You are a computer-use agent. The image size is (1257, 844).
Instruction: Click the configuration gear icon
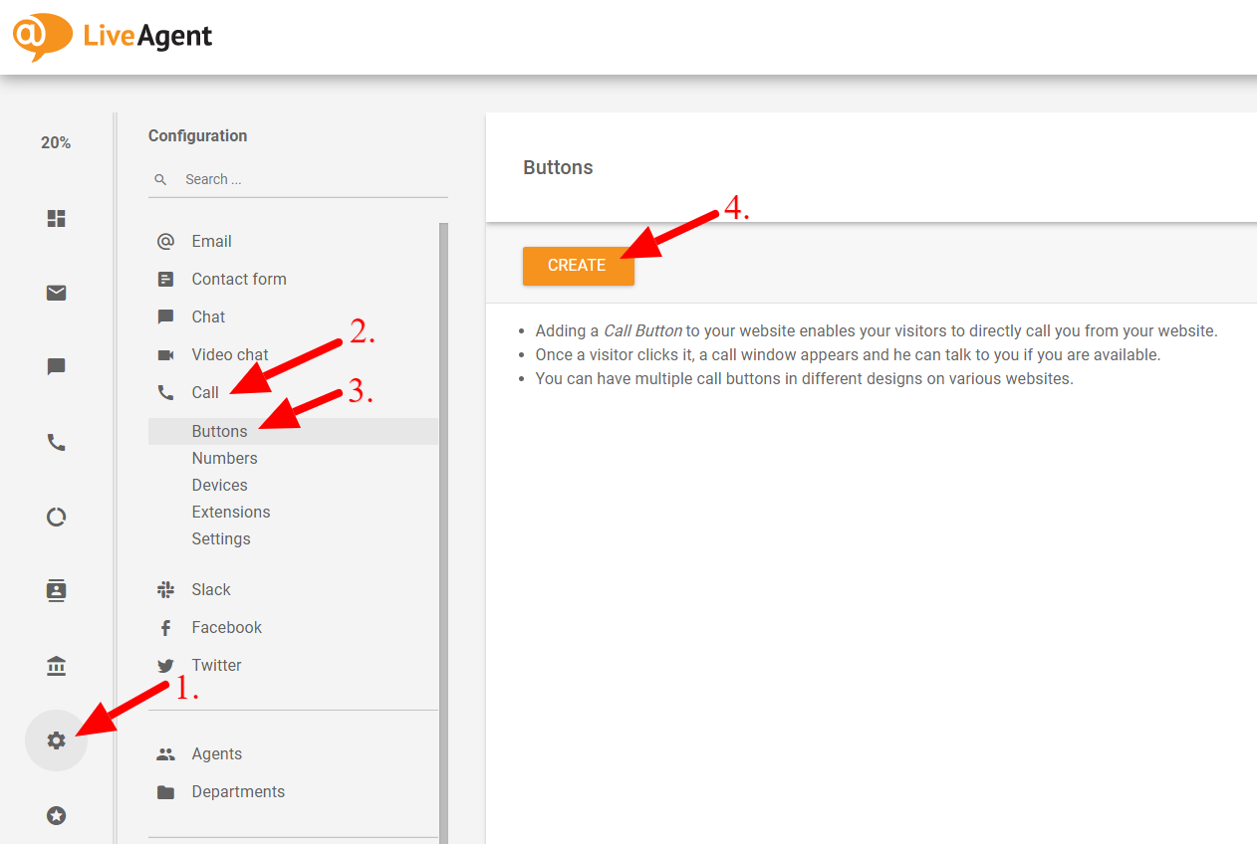click(56, 740)
